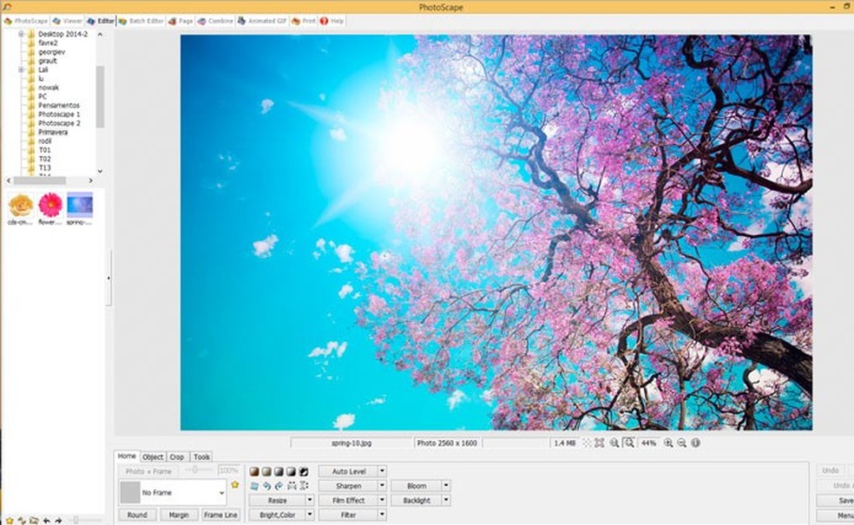
Task: Apply the black and white invert icon
Action: (304, 471)
